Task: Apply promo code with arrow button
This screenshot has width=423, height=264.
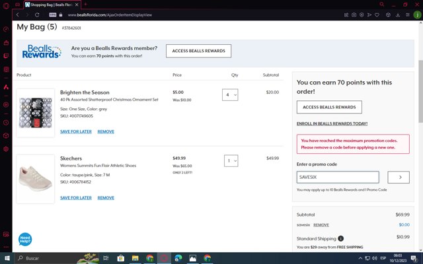Action: pos(399,178)
